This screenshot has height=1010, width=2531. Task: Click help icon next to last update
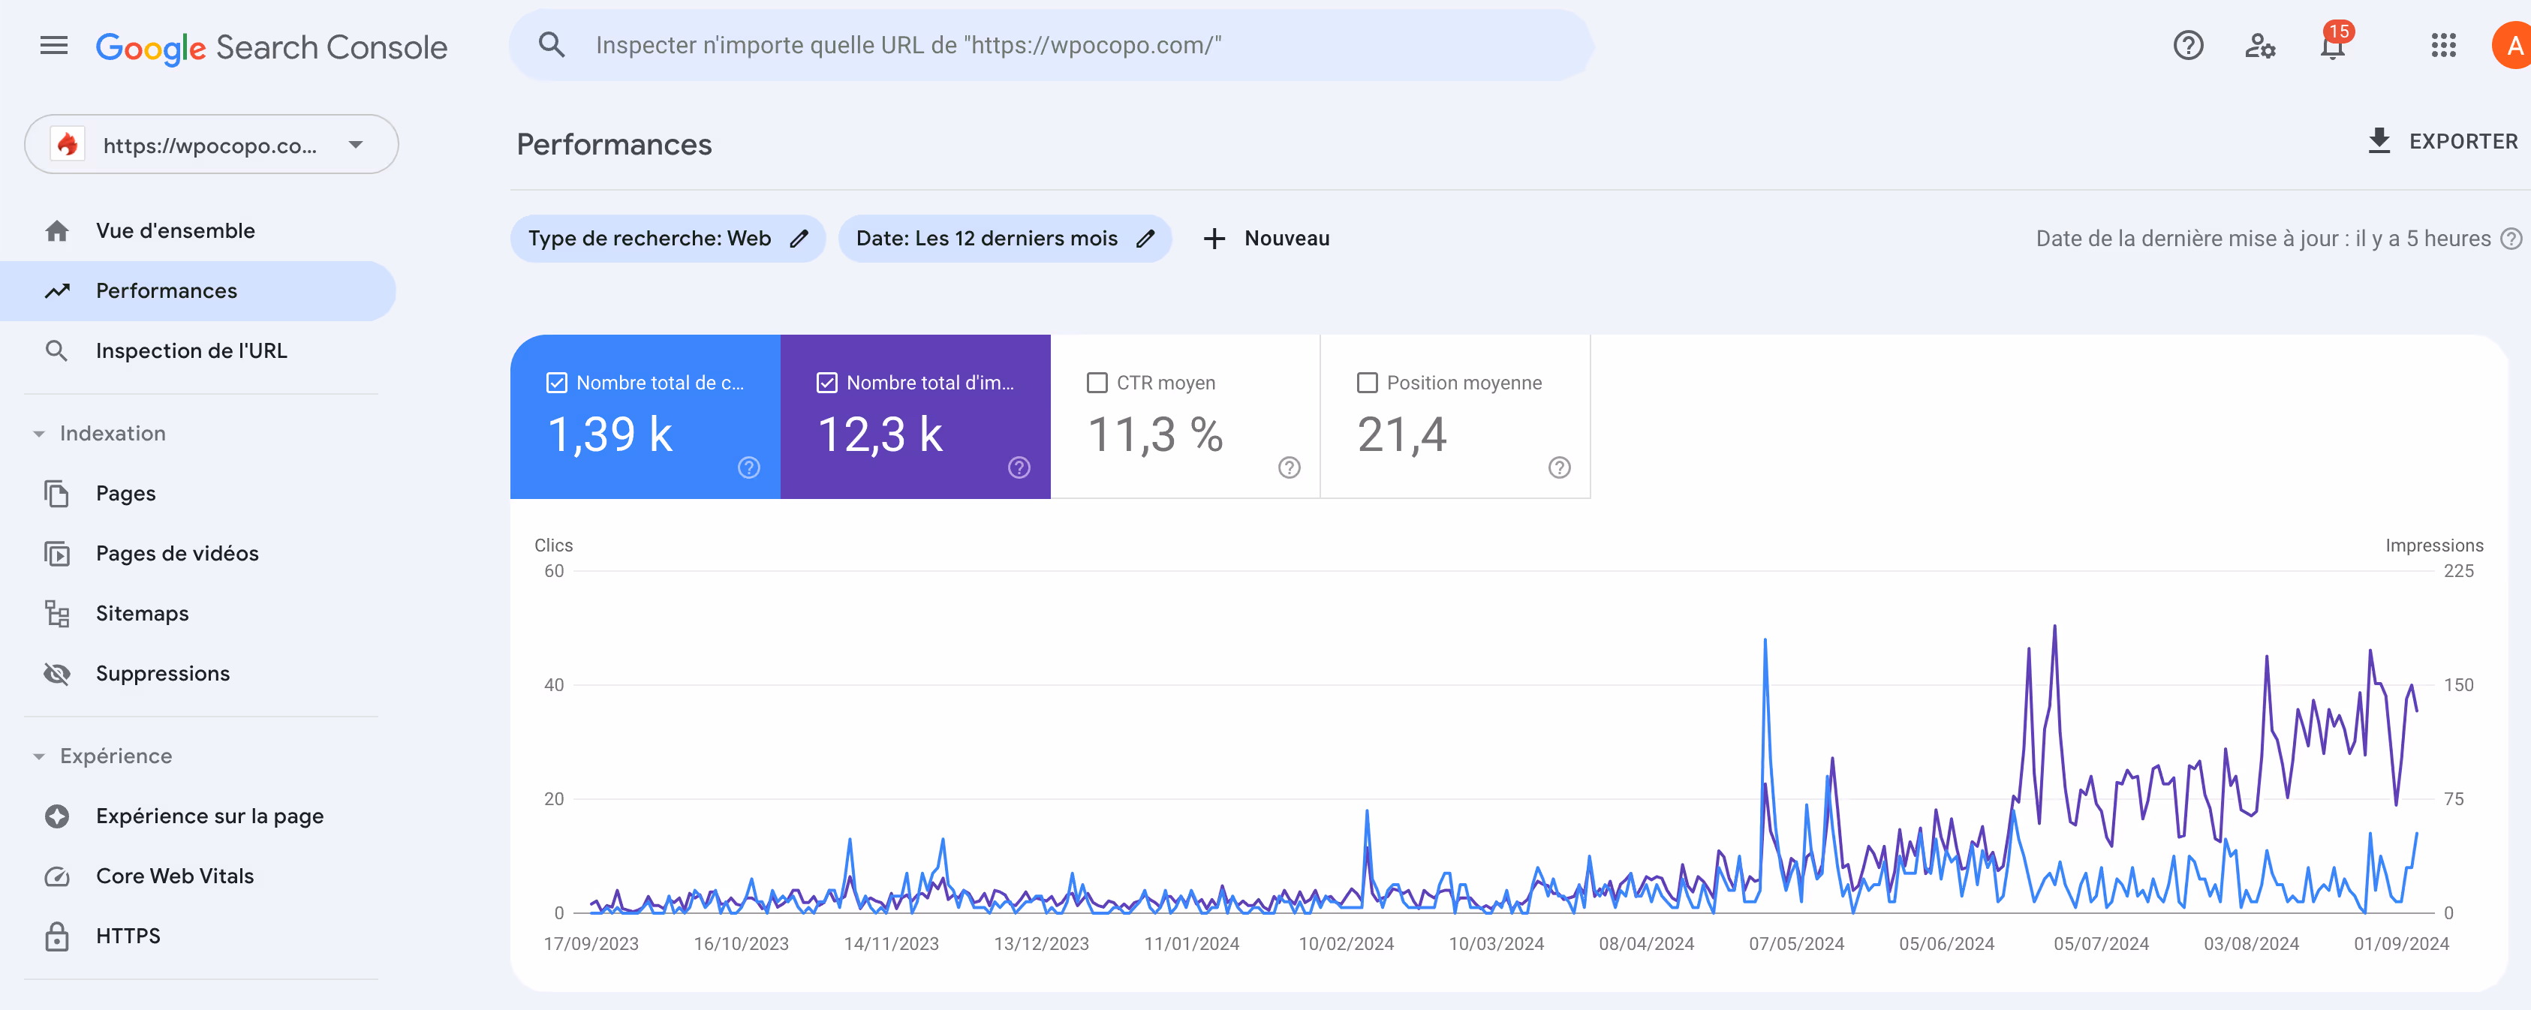pyautogui.click(x=2511, y=239)
